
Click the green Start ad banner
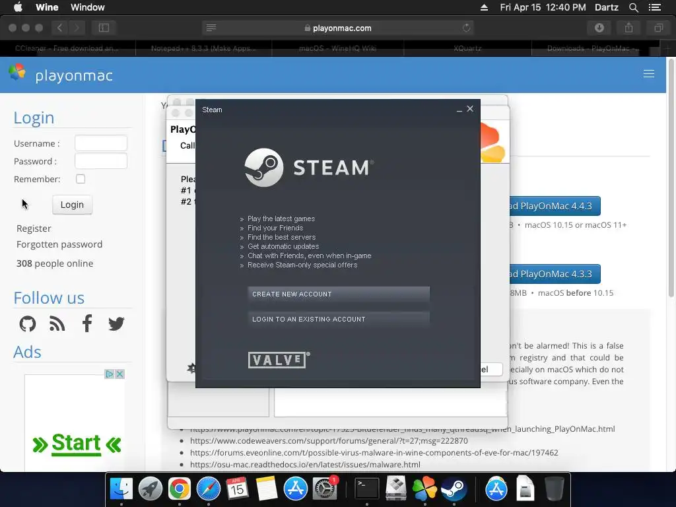[x=77, y=444]
